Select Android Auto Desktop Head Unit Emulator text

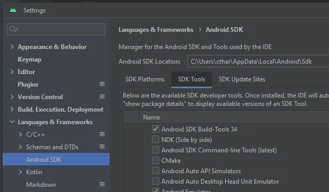(x=220, y=182)
